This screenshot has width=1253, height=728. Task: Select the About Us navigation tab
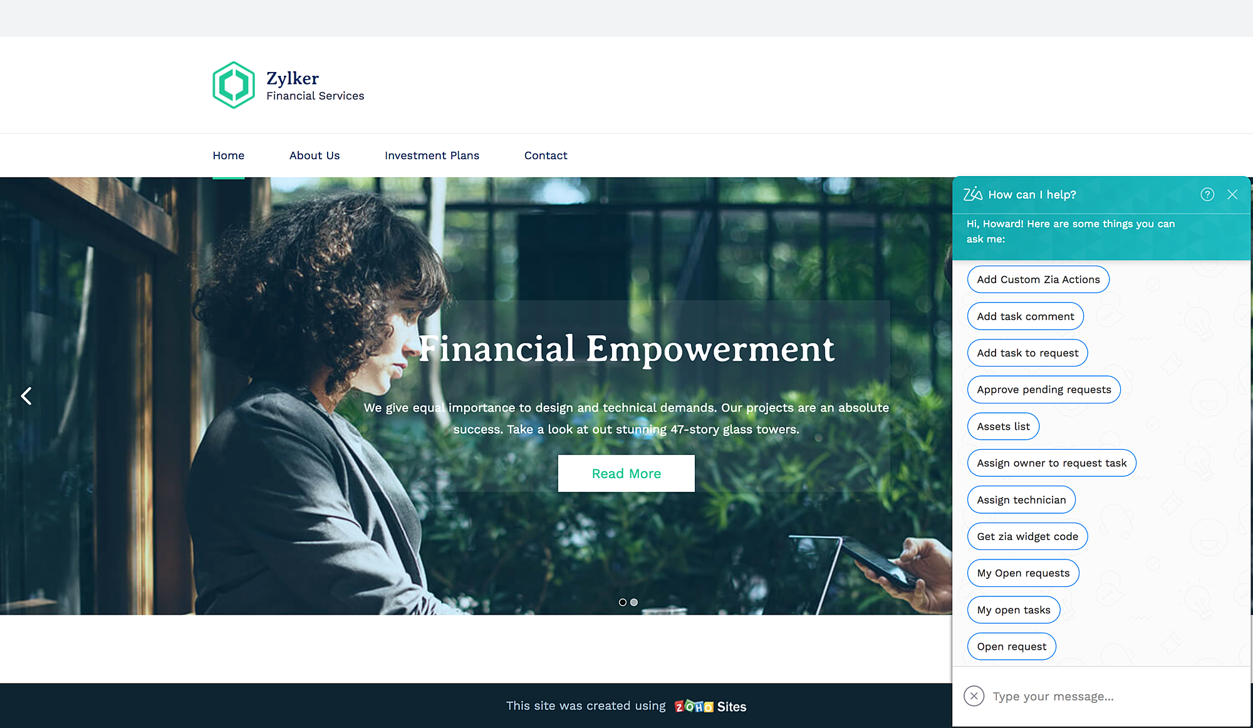coord(315,155)
